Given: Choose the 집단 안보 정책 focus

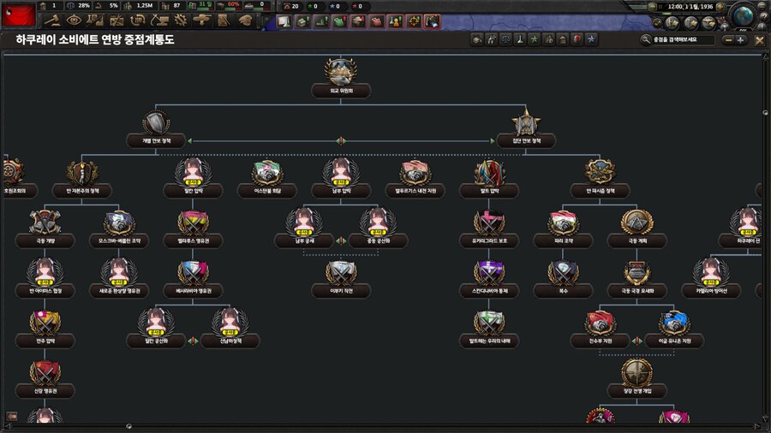Looking at the screenshot, I should click(526, 126).
